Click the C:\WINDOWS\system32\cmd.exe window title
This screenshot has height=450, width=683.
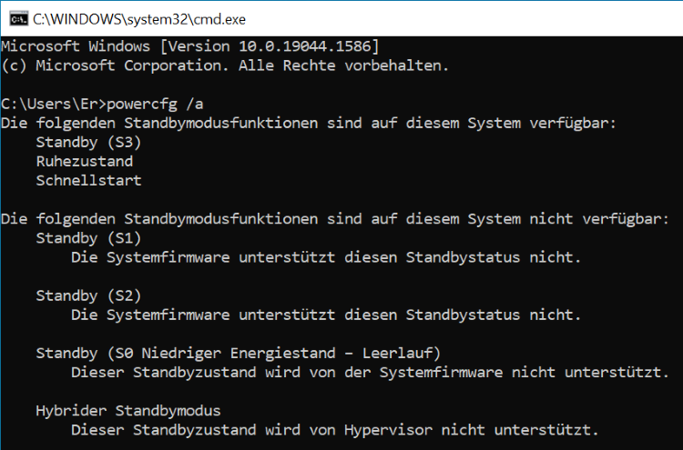click(139, 18)
